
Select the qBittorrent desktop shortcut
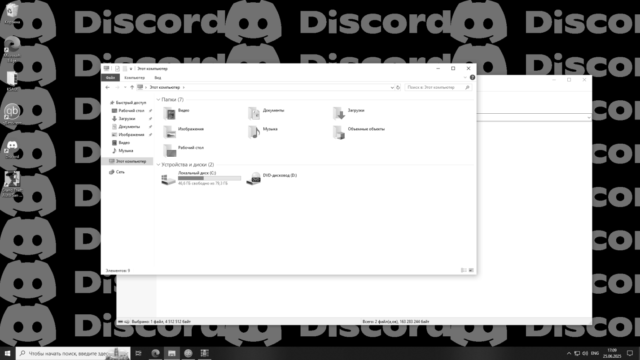12,115
